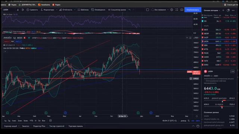Toggle fullscreen mode icon
Screen dimensions: 239x134
pyautogui.click(x=177, y=10)
